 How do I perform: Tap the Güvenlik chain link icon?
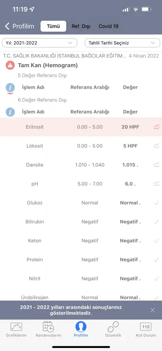click(113, 327)
